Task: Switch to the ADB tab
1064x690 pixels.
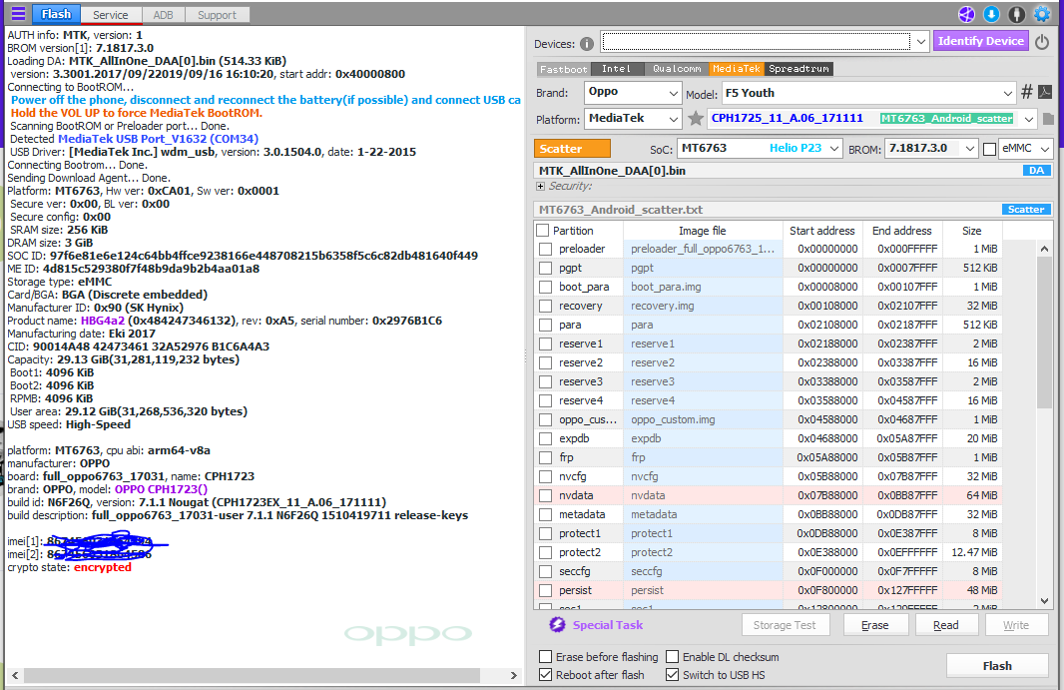Action: click(163, 15)
